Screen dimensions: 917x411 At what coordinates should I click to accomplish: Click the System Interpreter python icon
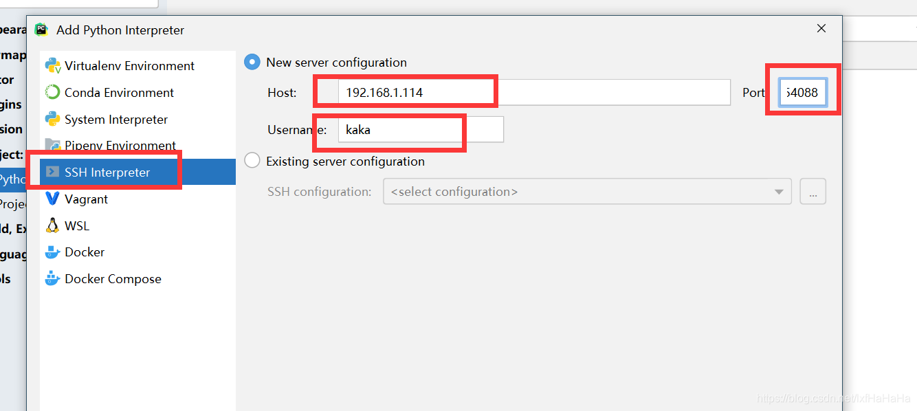tap(52, 119)
